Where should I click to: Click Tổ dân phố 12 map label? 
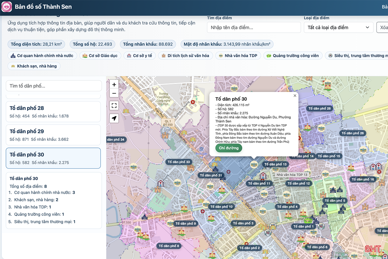click(299, 183)
